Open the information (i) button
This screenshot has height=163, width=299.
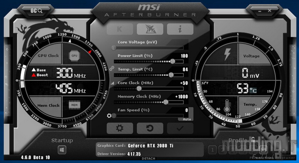tap(180, 29)
